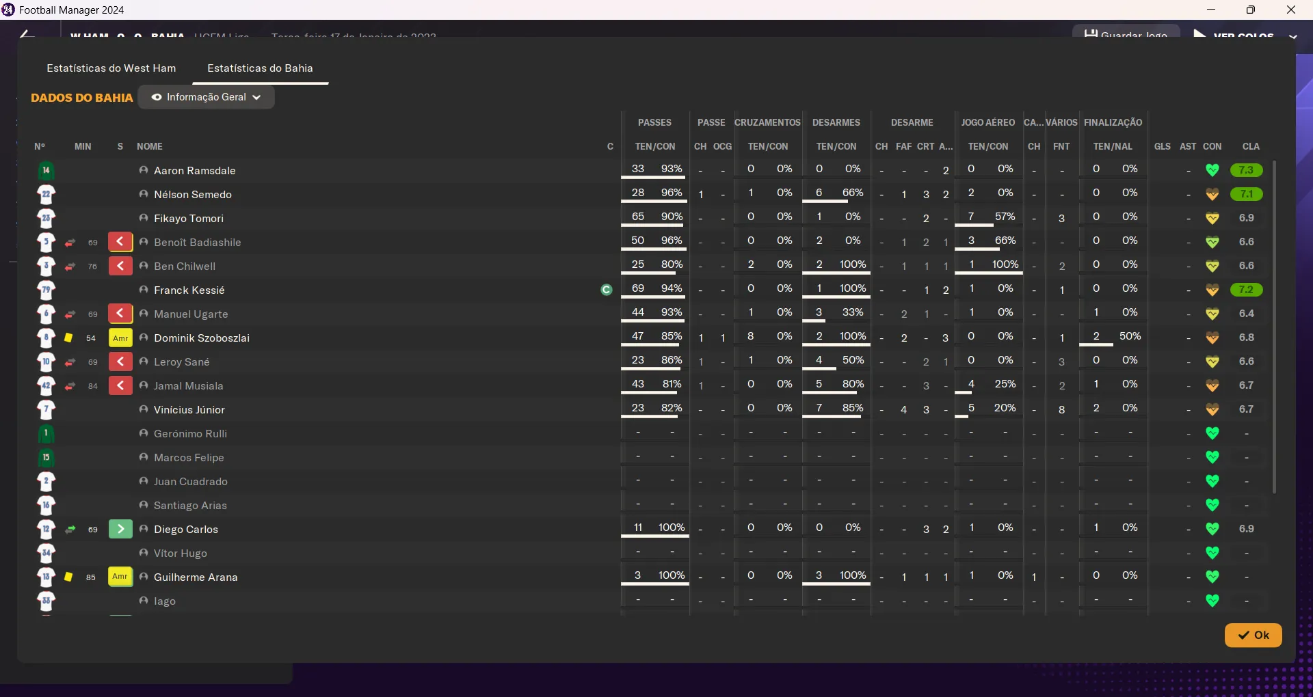Click Diego Carlos's 6.9 rating
1313x697 pixels.
1246,529
